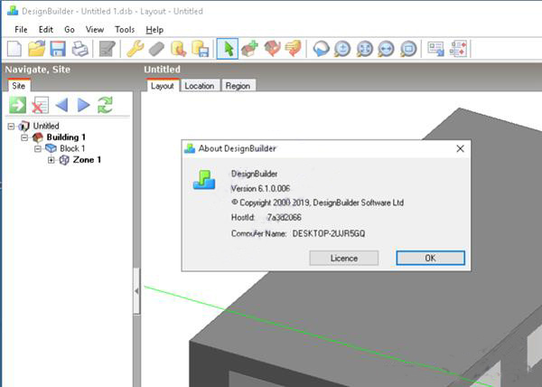Click the Add new block icon
542x387 pixels.
click(x=249, y=49)
